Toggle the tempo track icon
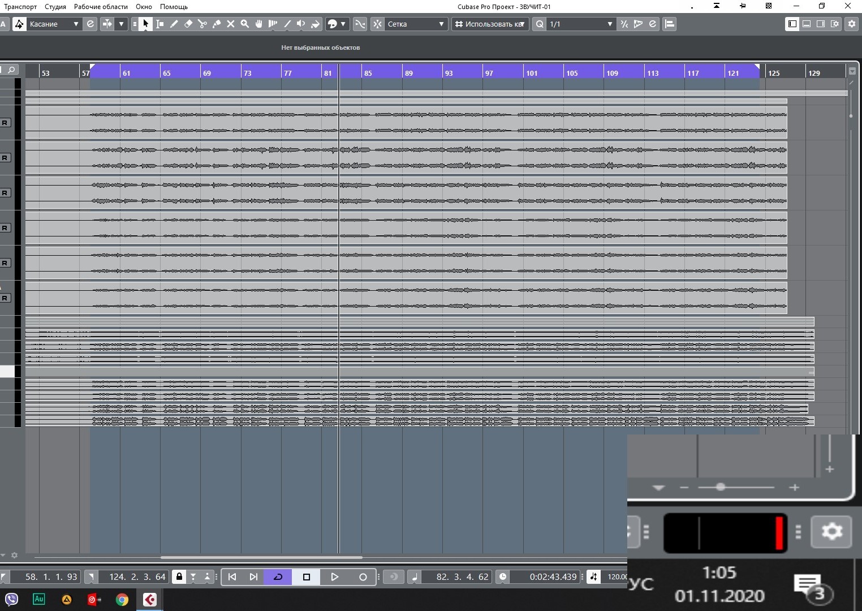Image resolution: width=862 pixels, height=611 pixels. click(x=593, y=577)
